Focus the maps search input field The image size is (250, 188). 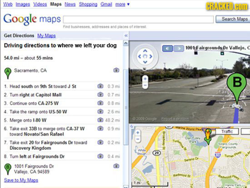(x=138, y=20)
